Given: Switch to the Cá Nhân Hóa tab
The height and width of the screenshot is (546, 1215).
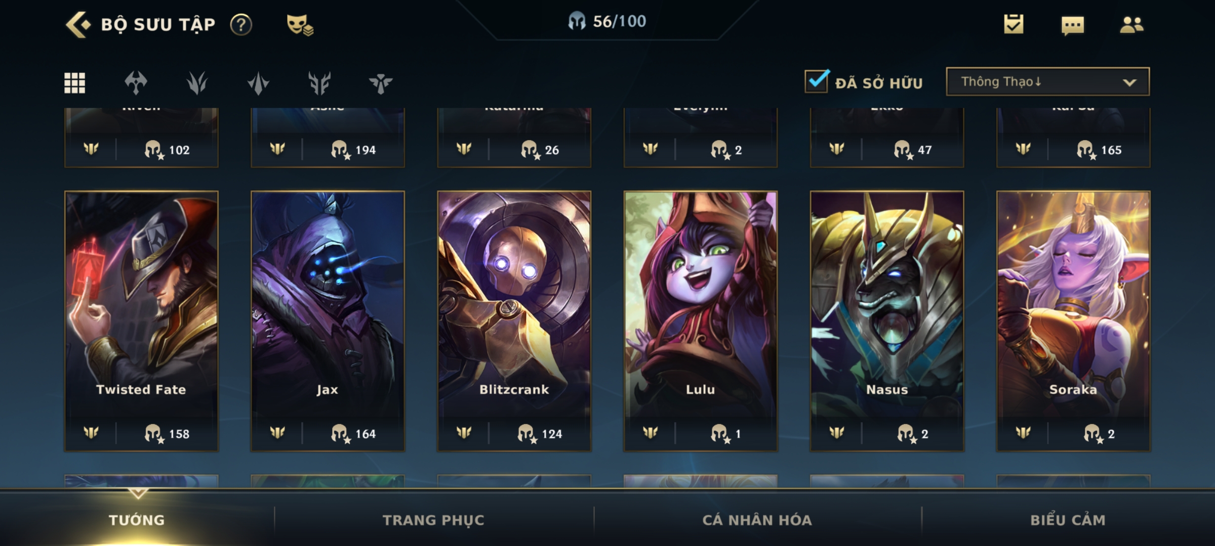Looking at the screenshot, I should (757, 520).
